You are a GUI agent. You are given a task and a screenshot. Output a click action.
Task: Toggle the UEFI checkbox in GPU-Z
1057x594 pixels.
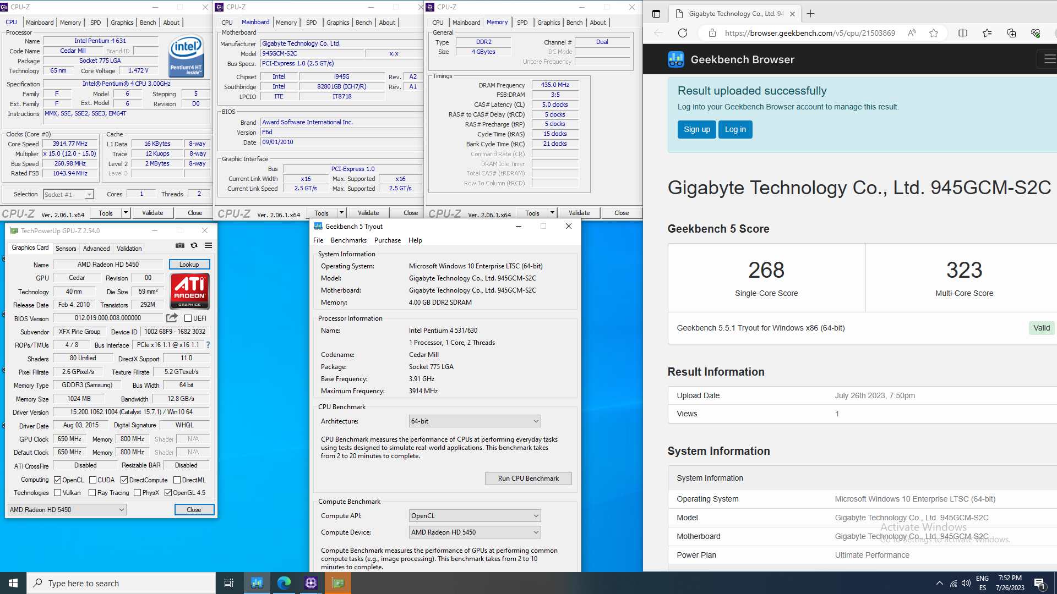coord(188,318)
